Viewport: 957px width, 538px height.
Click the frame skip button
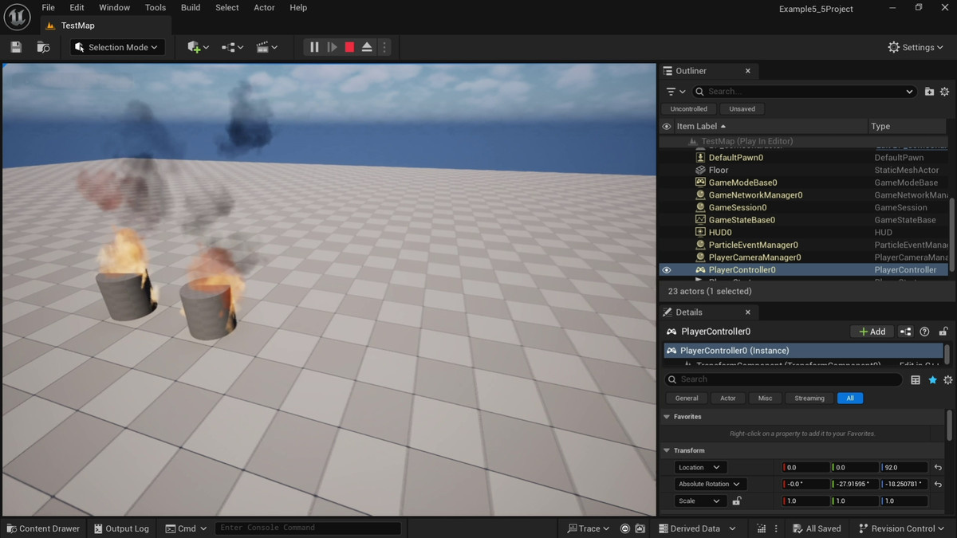point(332,47)
